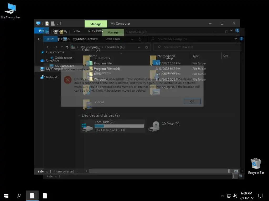Open the volume control tray icon
Image resolution: width=269 pixels, height=201 pixels.
coord(235,196)
